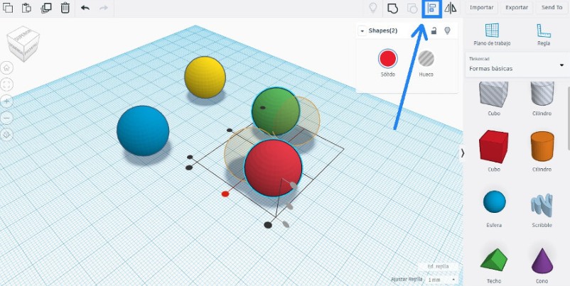Collapse the Shapes(2) panel
570x286 pixels.
tap(362, 31)
